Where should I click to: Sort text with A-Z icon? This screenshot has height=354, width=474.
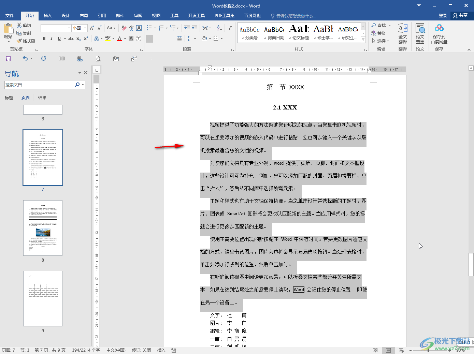(219, 28)
